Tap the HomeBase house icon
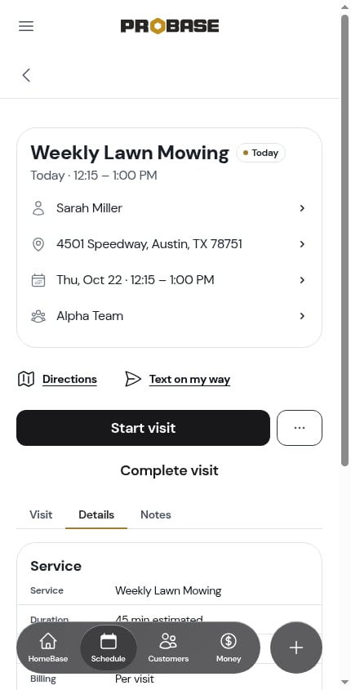The image size is (351, 690). [48, 641]
